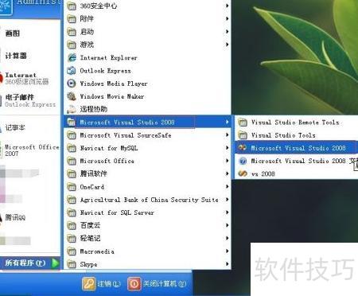
Task: Click the Navicat for MySQL folder icon
Action: click(x=72, y=148)
